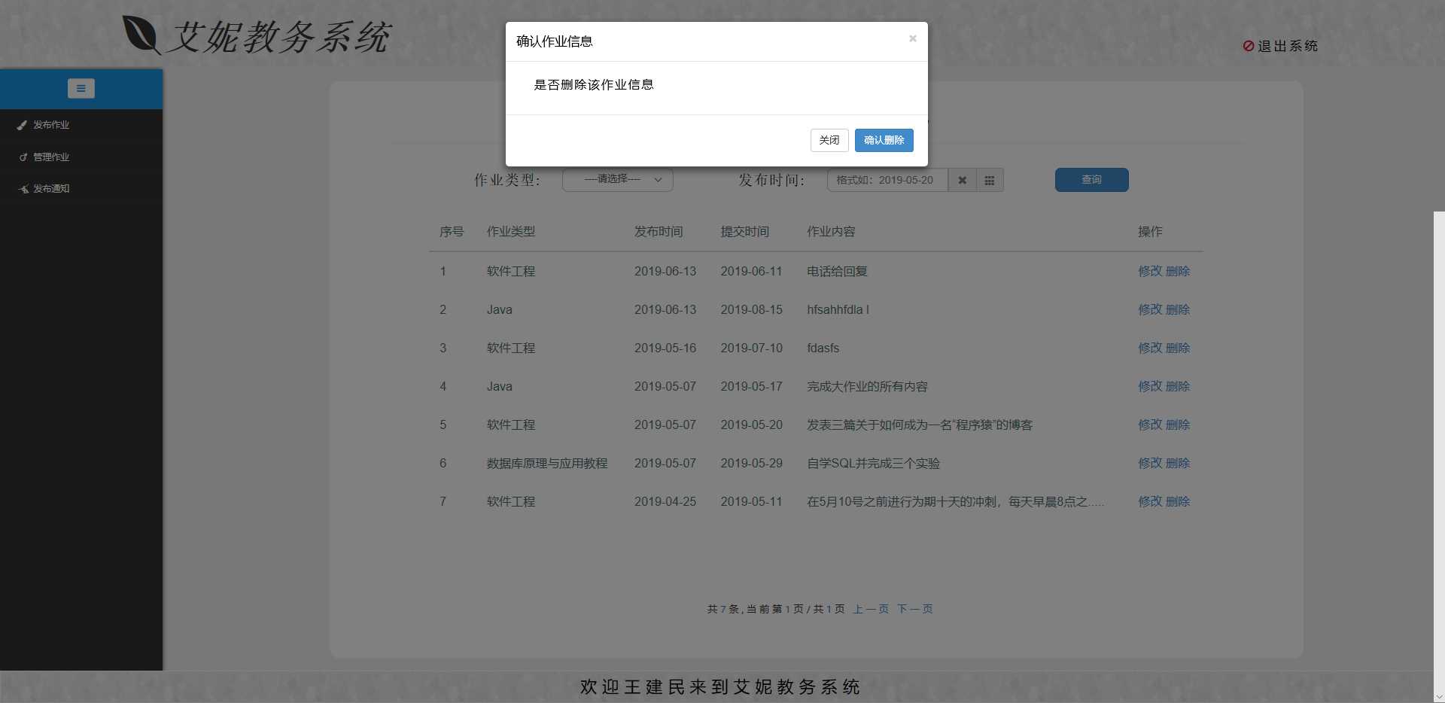Viewport: 1445px width, 703px height.
Task: Click the 序号 column header
Action: 452,232
